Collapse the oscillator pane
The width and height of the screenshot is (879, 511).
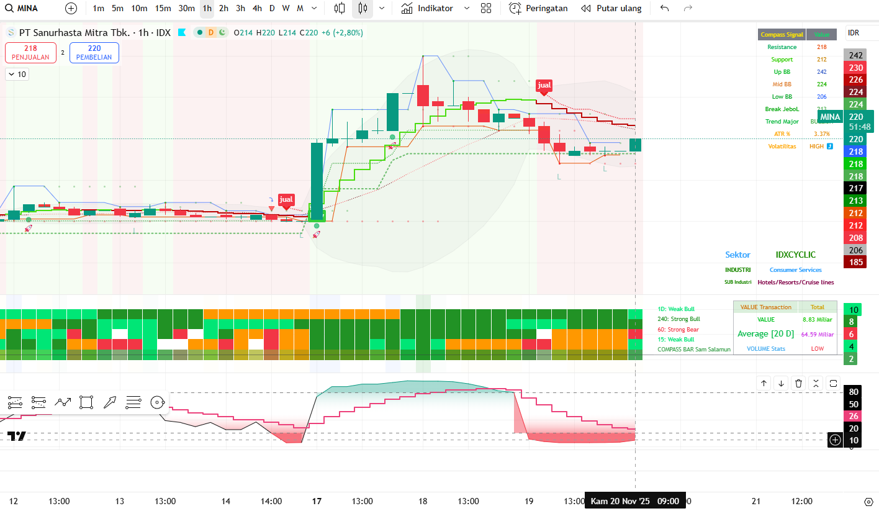[x=816, y=383]
